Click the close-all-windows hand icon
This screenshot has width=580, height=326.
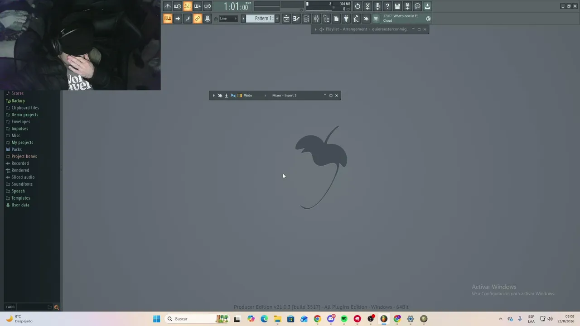366,19
